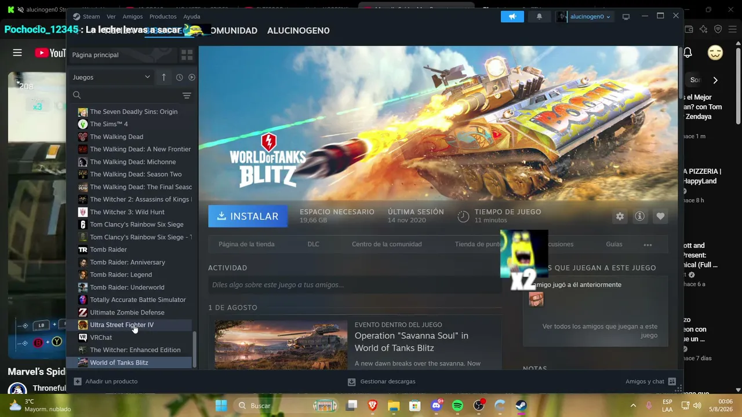Toggle ready-to-play filter icon
The height and width of the screenshot is (417, 742).
[192, 77]
